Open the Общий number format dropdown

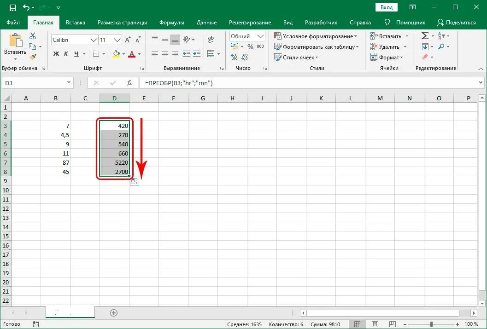[260, 36]
